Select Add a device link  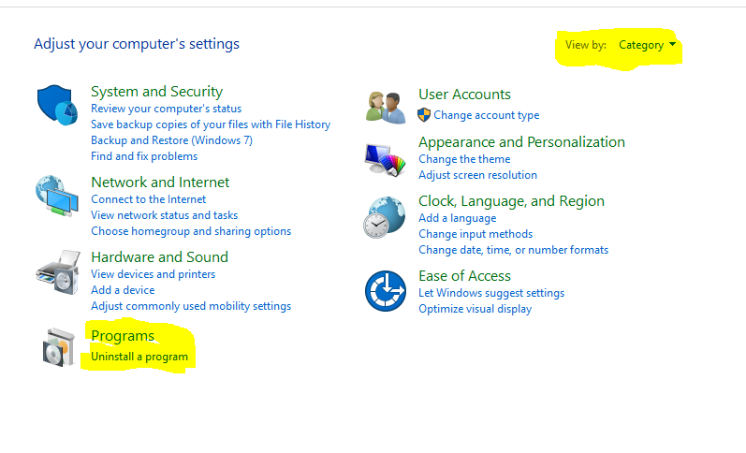[123, 290]
